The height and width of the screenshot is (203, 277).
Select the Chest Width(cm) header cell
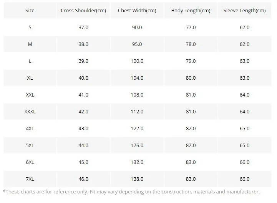pos(137,11)
